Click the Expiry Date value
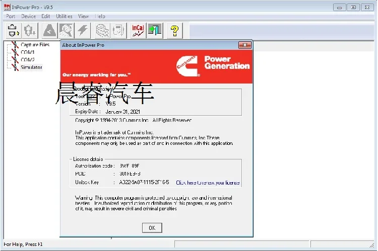Viewport: 378px width, 251px height. (x=122, y=112)
